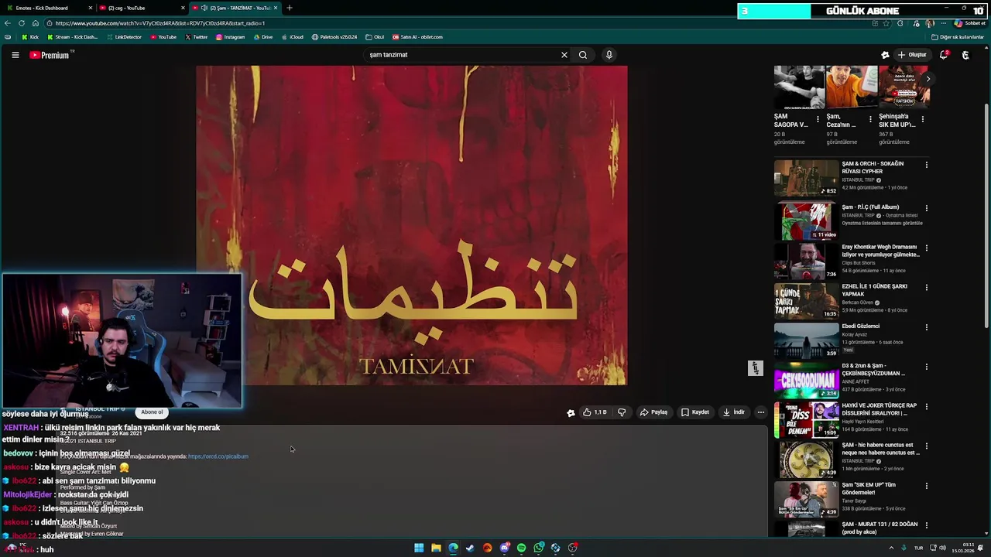Open menu for Ebedi Gözlemci video

[926, 327]
